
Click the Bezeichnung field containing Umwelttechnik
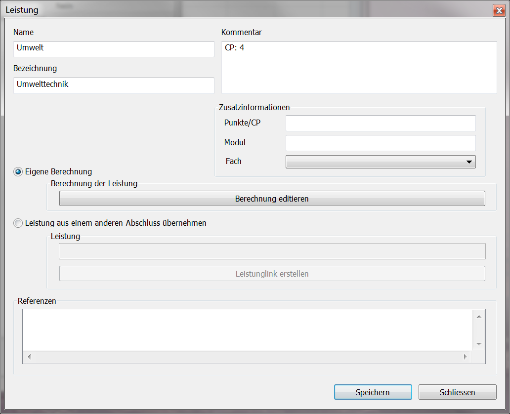(114, 85)
